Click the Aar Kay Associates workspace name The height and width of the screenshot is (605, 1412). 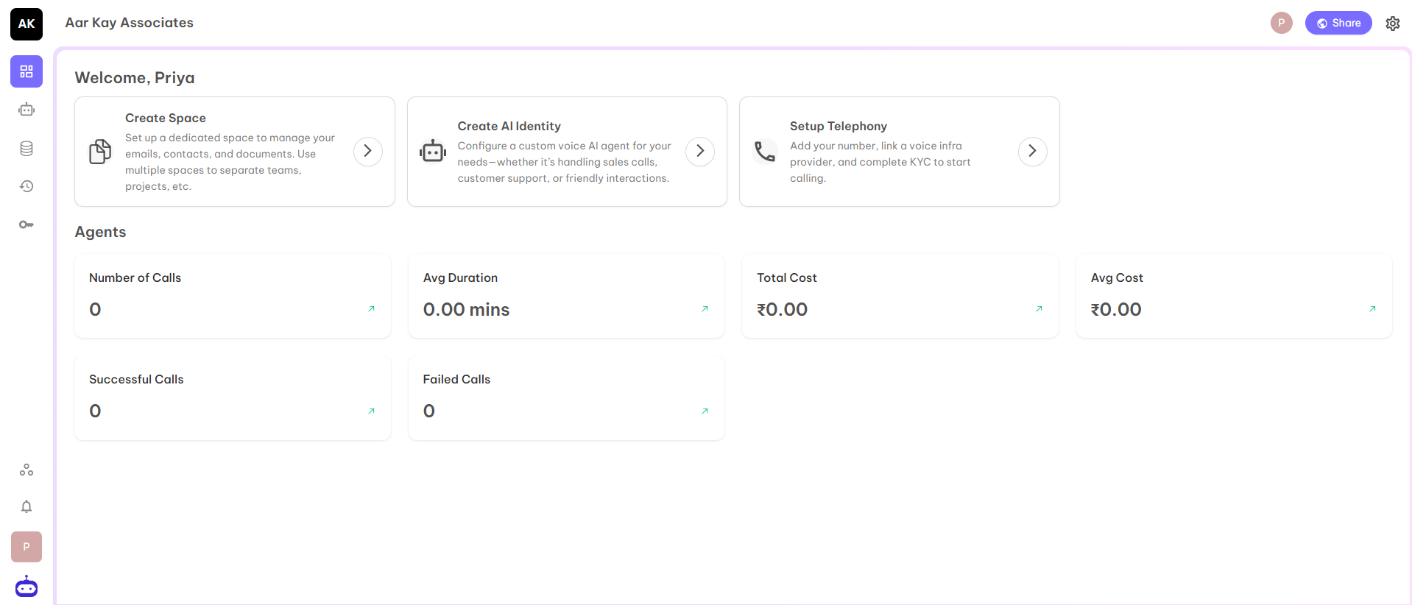click(x=130, y=23)
